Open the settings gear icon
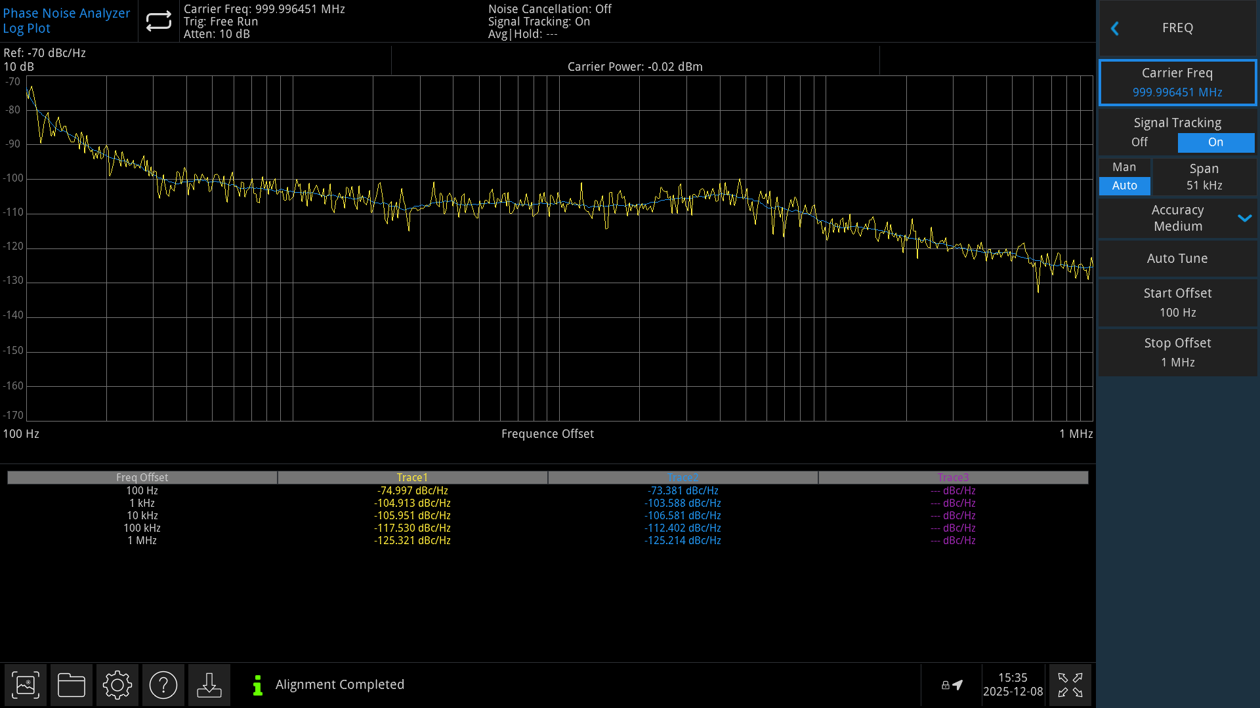 tap(117, 685)
